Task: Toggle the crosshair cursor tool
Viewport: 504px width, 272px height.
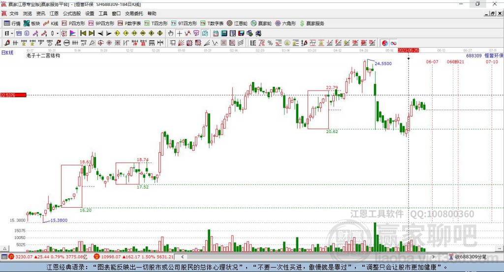Action: point(179,33)
